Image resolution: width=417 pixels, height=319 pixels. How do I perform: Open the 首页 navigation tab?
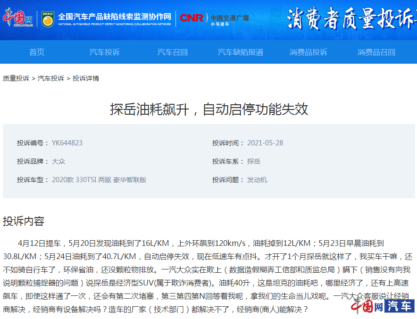[x=37, y=52]
